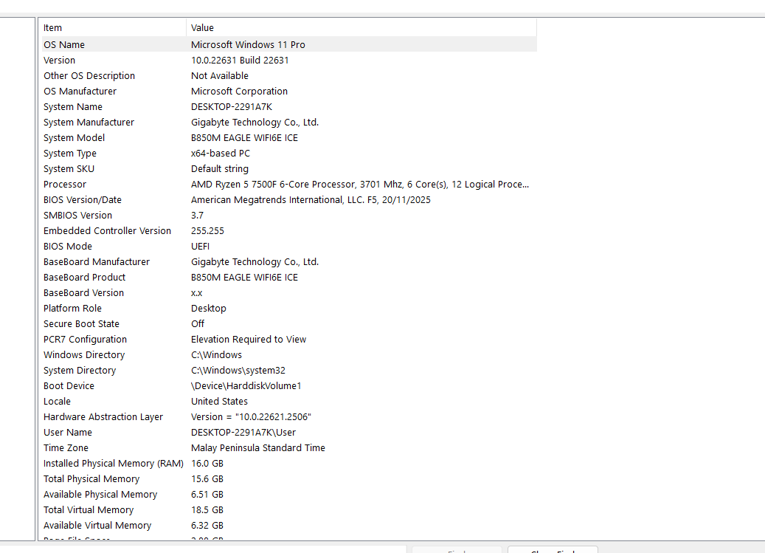Viewport: 765px width, 553px height.
Task: Click Gigabyte value in BaseBoard Manufacturer row
Action: coord(255,262)
